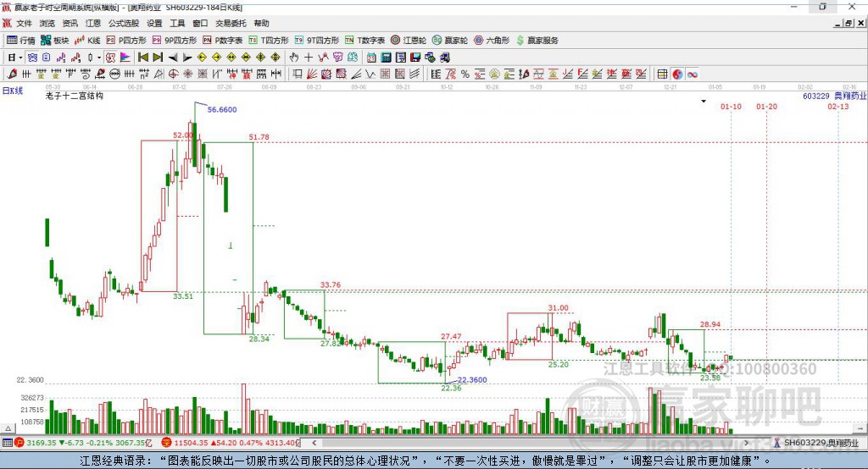
Task: Click the yin-yang taiji icon
Action: click(677, 74)
